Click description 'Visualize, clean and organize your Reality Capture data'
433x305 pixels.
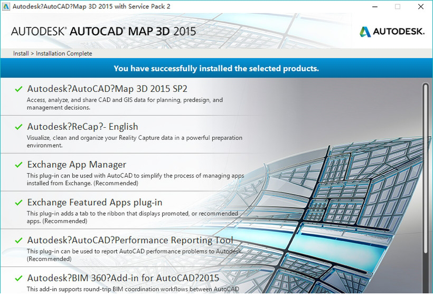135,141
